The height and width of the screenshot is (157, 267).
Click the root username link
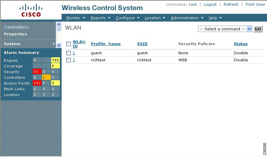[193, 4]
